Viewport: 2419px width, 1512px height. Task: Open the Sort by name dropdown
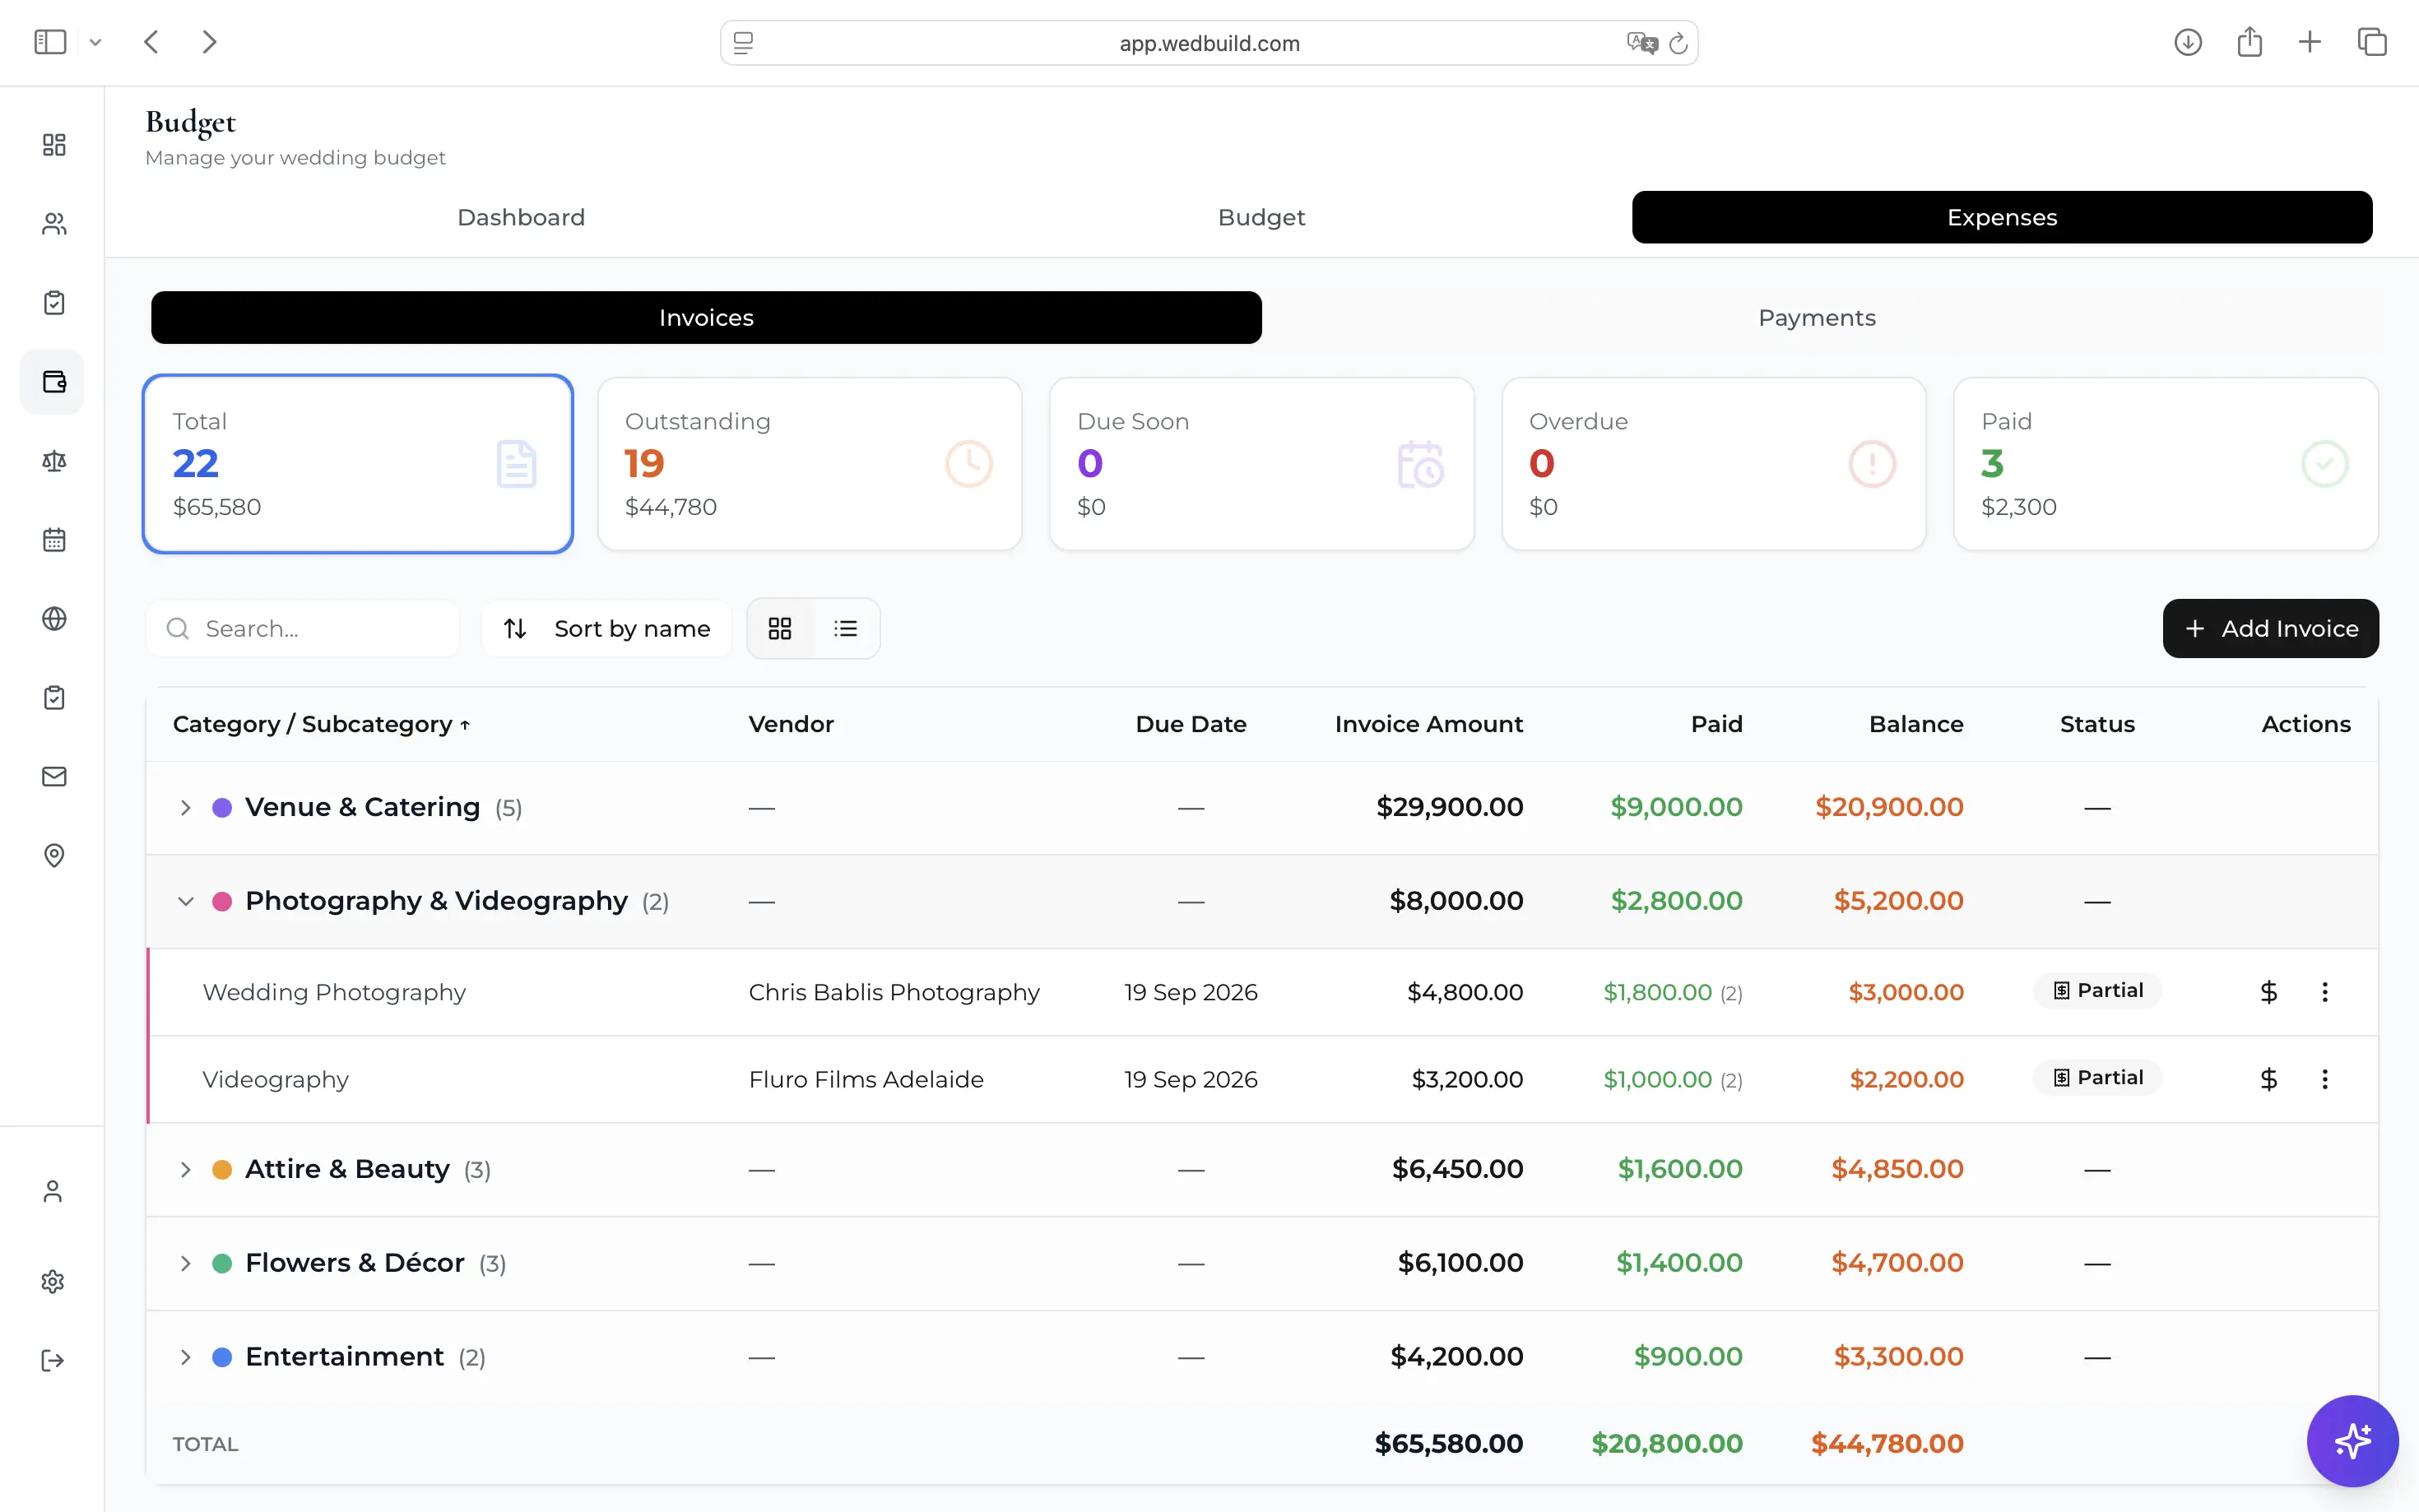click(x=607, y=629)
